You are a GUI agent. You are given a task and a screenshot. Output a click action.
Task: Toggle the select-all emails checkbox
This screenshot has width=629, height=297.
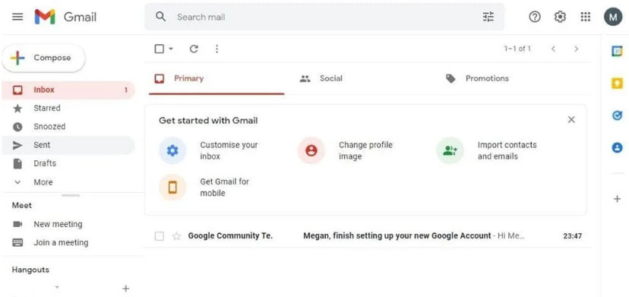(160, 49)
